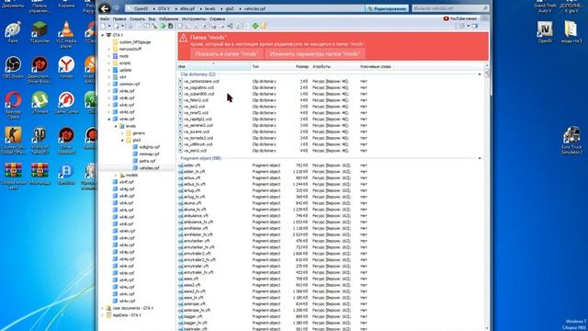588x331 pixels.
Task: Open the Create (Создать) menu
Action: pos(137,18)
